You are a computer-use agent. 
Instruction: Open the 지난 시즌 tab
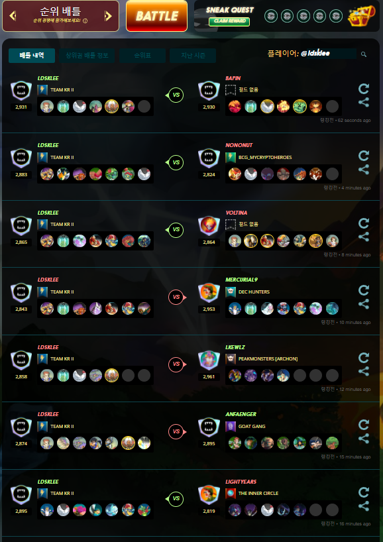193,55
